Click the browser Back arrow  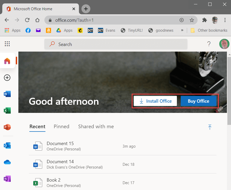(7, 20)
